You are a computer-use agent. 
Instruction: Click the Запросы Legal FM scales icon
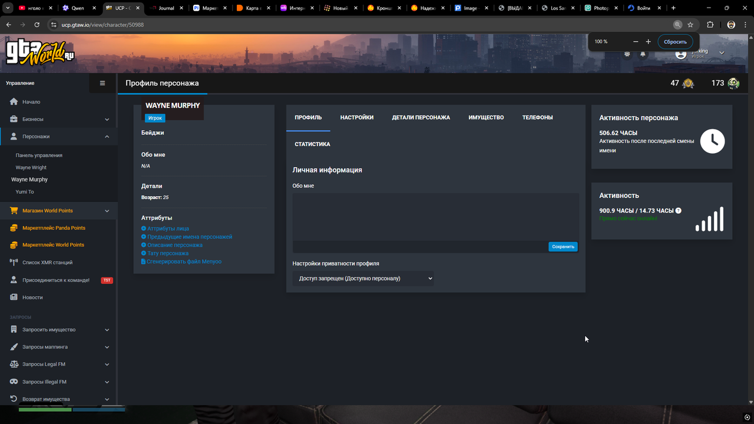coord(14,365)
